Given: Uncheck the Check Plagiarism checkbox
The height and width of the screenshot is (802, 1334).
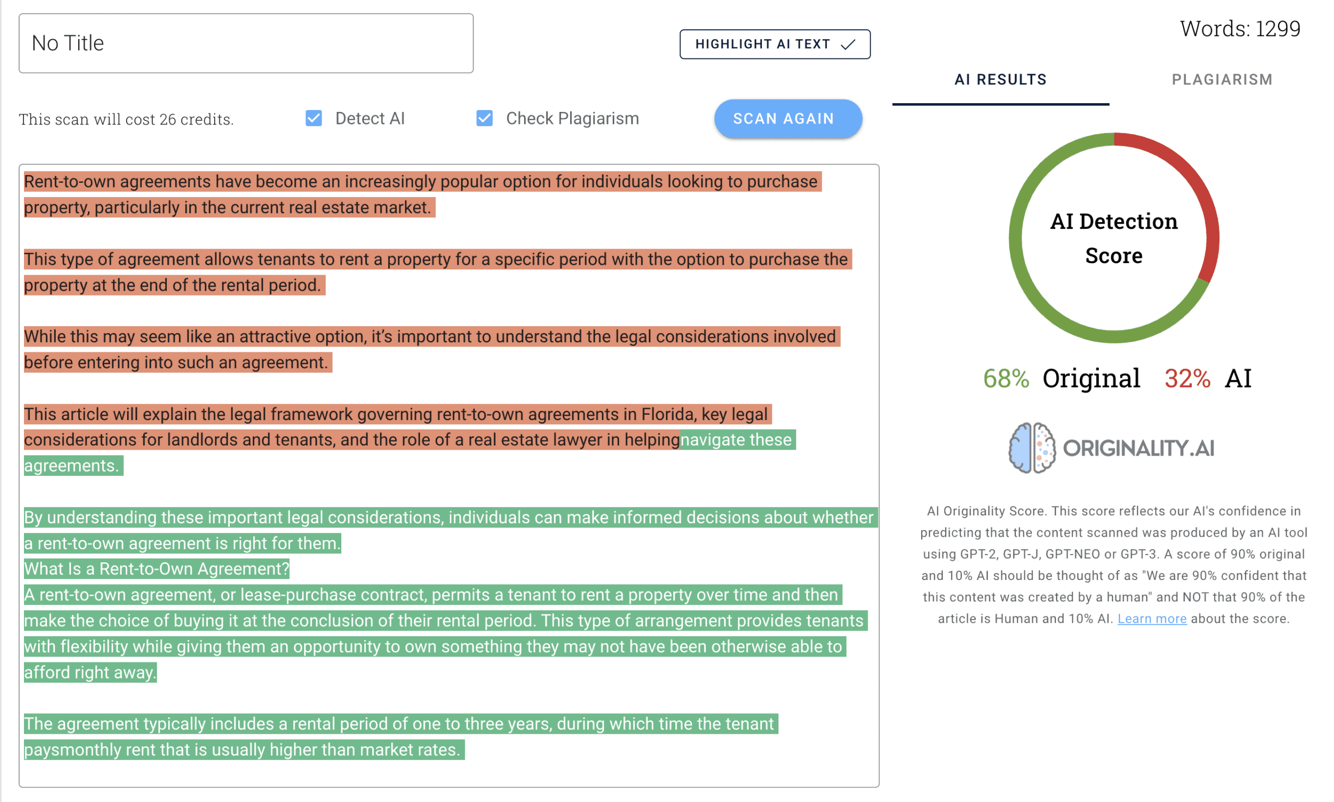Looking at the screenshot, I should point(484,118).
